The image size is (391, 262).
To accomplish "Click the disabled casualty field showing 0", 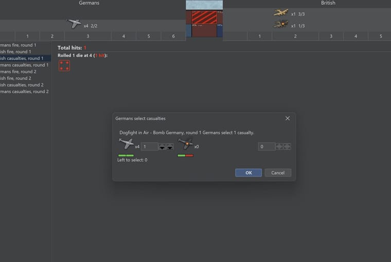I will [x=266, y=147].
